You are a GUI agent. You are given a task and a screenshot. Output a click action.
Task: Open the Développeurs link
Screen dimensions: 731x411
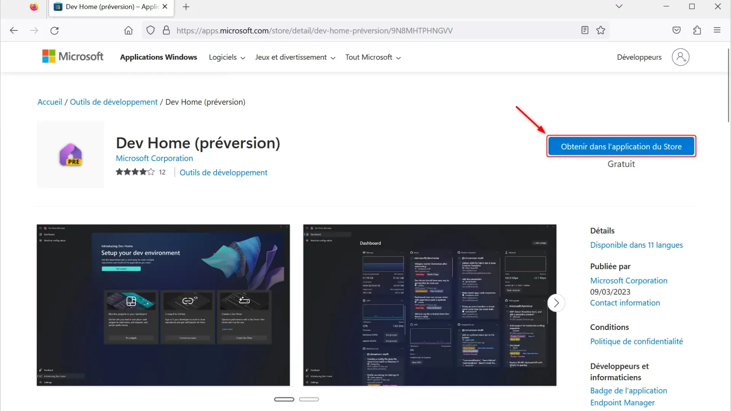pyautogui.click(x=639, y=57)
